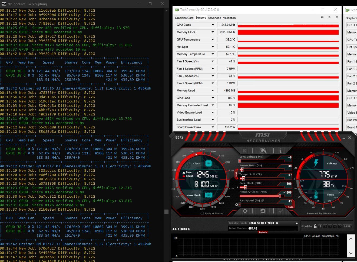The image size is (357, 262).
Task: Toggle Apply at Startup option
Action: coord(212,213)
